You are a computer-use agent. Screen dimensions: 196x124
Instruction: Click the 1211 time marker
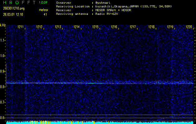pos(21,27)
